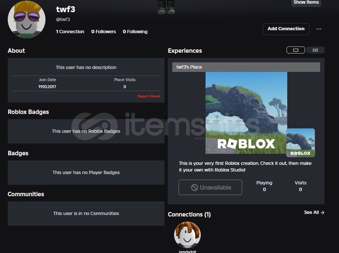339x253 pixels.
Task: Click the join date value 19.10.2017
Action: coord(47,87)
